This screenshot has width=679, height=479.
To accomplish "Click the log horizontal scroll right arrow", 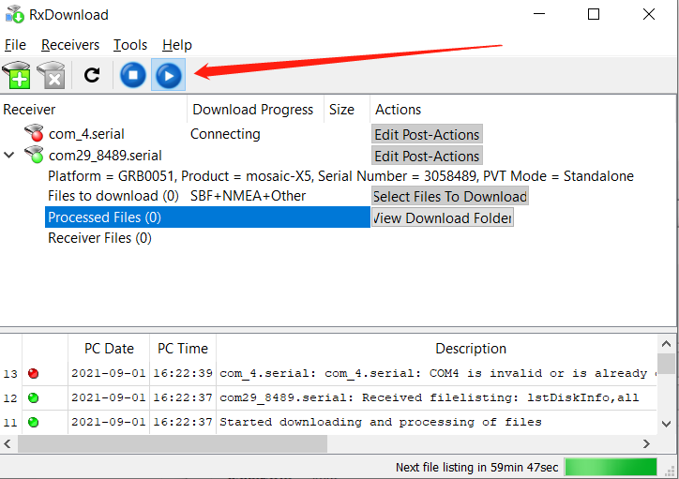I will (x=646, y=444).
